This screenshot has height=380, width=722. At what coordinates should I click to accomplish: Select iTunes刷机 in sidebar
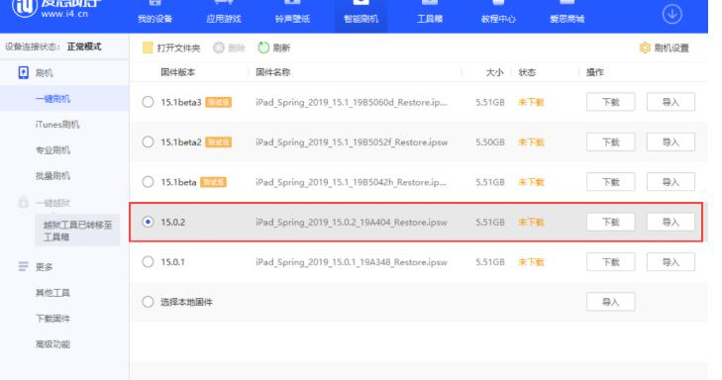[x=57, y=125]
